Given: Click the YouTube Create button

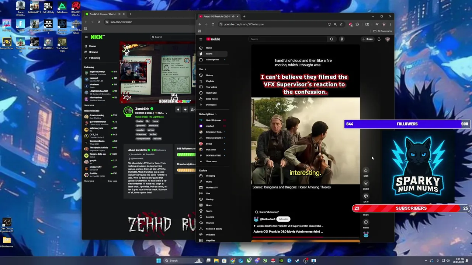Looking at the screenshot, I should coord(368,39).
